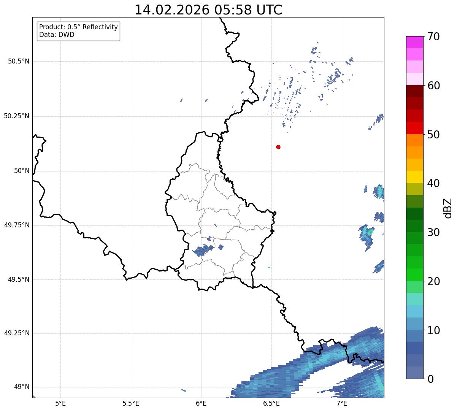
Task: Click the 49.5°N latitude label
Action: click(x=19, y=279)
